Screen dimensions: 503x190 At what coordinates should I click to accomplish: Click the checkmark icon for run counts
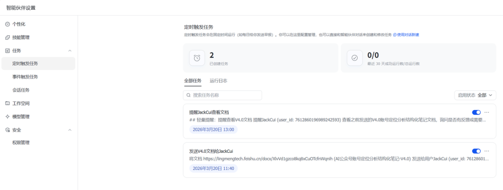point(355,58)
